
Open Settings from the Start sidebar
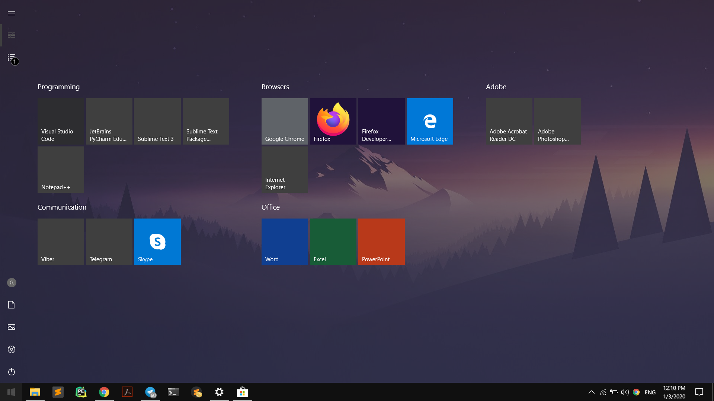click(12, 350)
